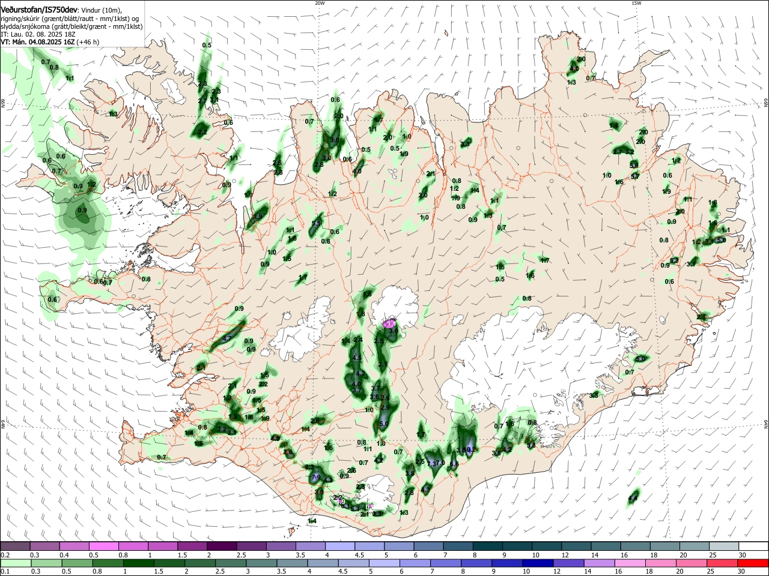Screen dimensions: 769x576
Task: Click the bright red 30+ rain legend swatch
Action: pos(753,563)
